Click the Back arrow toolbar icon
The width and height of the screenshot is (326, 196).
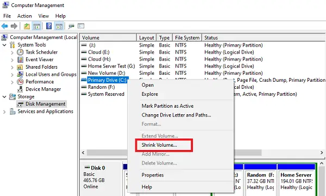click(4, 26)
